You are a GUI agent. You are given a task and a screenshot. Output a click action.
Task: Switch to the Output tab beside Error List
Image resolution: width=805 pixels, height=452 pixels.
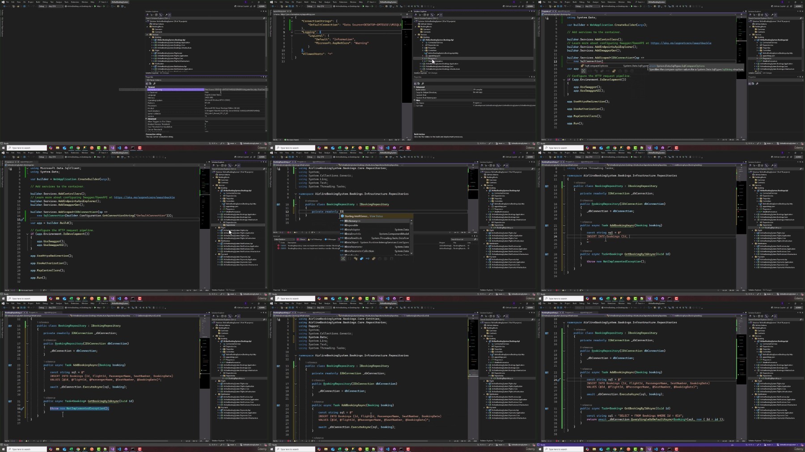click(x=283, y=290)
